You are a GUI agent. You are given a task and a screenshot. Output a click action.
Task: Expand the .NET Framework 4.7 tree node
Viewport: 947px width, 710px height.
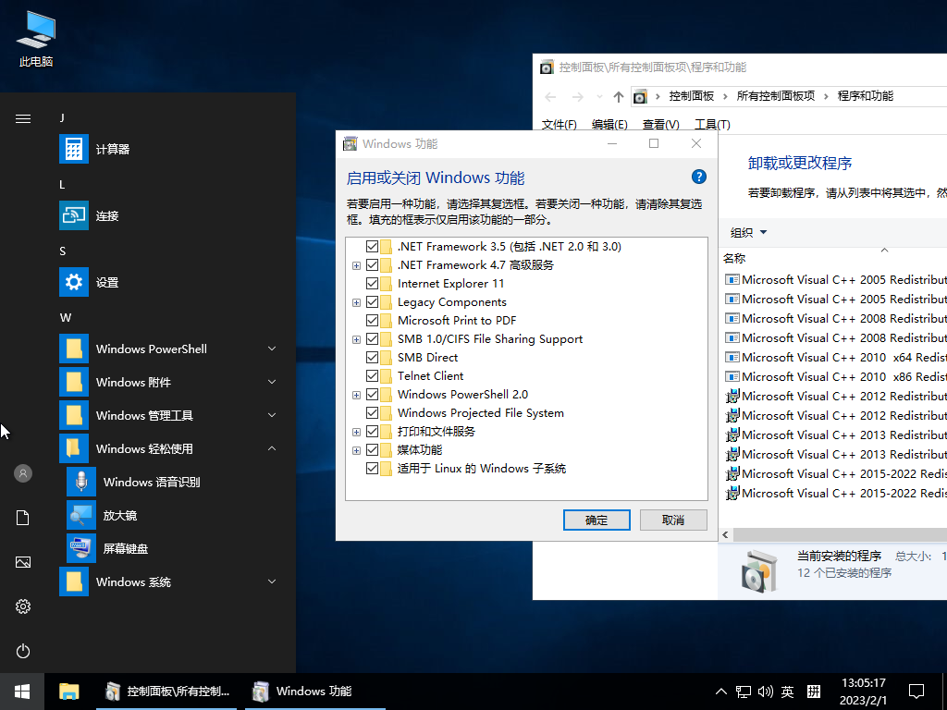click(x=357, y=265)
